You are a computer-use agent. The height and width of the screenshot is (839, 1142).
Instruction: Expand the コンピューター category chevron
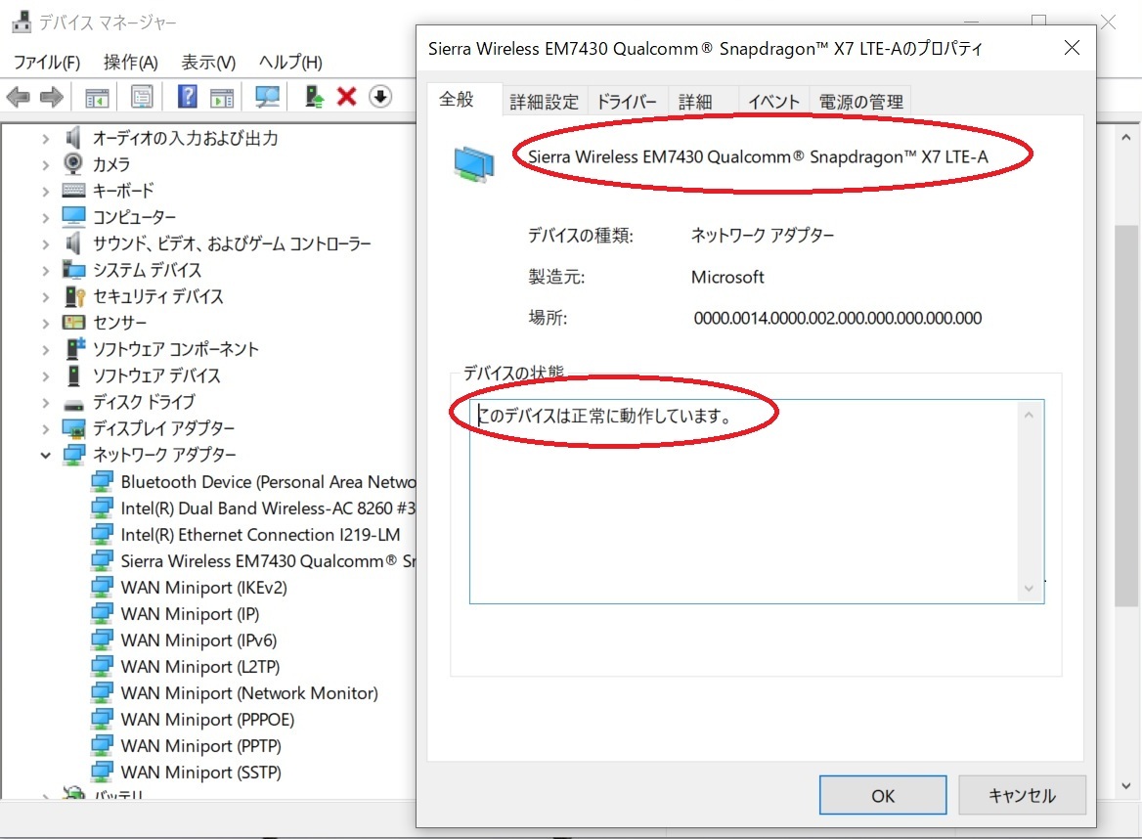point(45,218)
